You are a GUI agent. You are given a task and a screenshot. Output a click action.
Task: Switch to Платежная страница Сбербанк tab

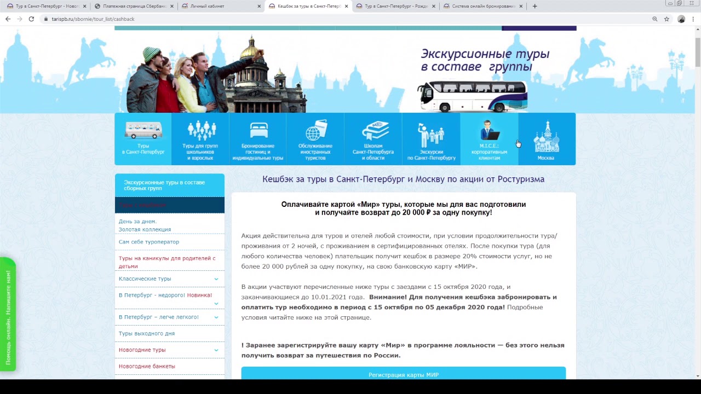click(134, 6)
